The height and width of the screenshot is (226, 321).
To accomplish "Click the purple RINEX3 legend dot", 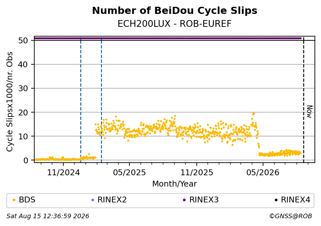I will 184,200.
